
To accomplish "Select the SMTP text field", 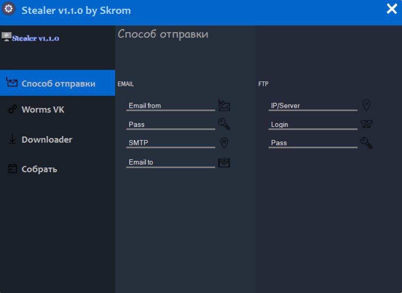I will coord(171,143).
